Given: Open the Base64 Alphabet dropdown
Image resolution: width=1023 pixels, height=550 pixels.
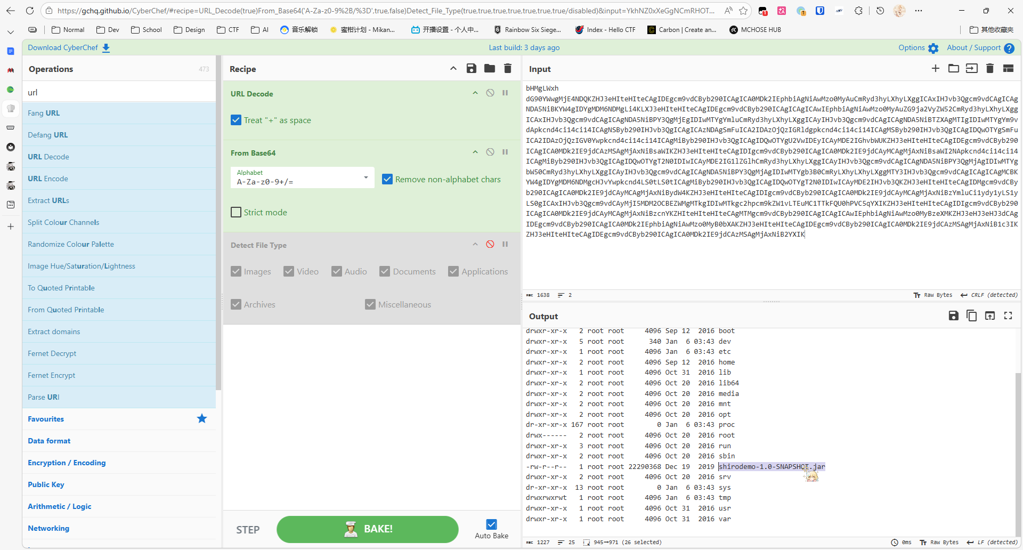Looking at the screenshot, I should coord(302,177).
